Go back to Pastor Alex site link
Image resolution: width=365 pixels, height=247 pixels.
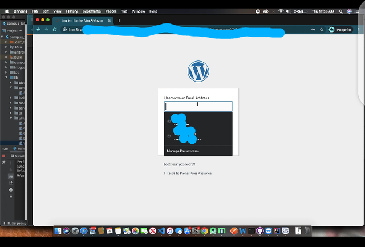[188, 173]
